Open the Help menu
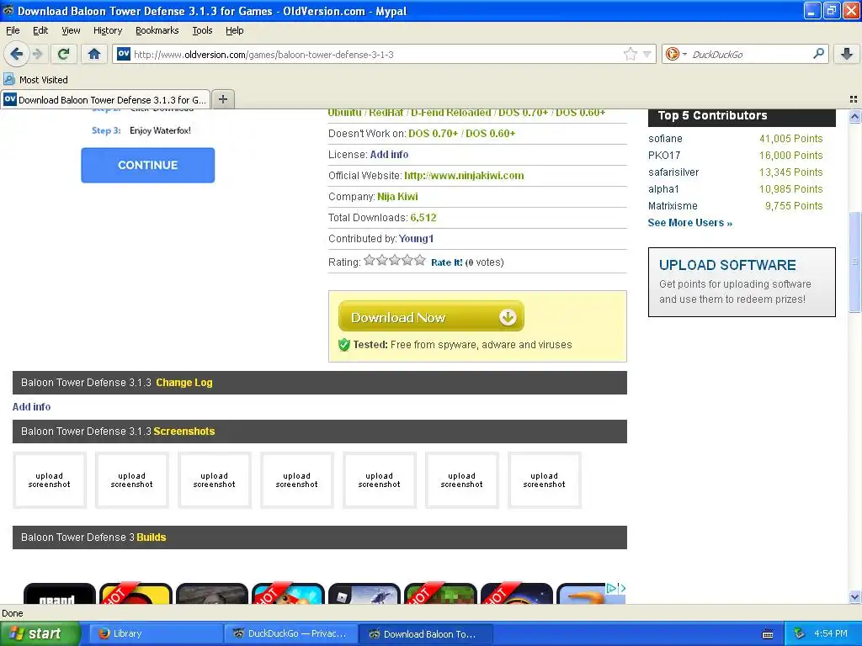This screenshot has width=862, height=646. click(x=234, y=30)
